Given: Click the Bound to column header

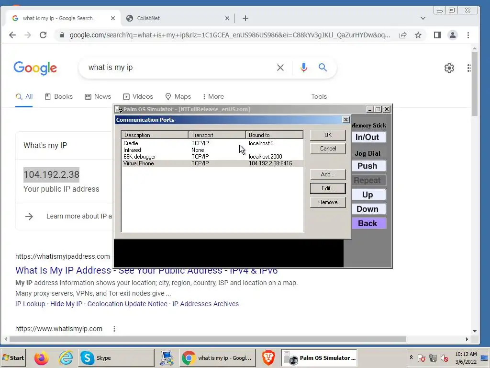Looking at the screenshot, I should pos(274,135).
